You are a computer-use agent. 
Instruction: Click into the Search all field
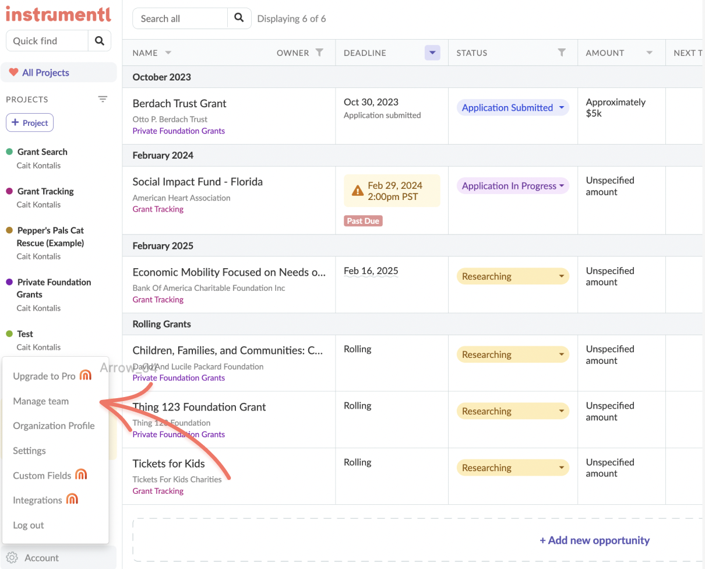(179, 19)
